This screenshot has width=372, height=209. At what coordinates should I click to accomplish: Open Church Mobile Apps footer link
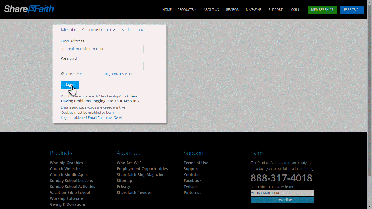(69, 175)
